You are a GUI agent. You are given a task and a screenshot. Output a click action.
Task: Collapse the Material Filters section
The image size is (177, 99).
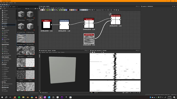point(1,45)
